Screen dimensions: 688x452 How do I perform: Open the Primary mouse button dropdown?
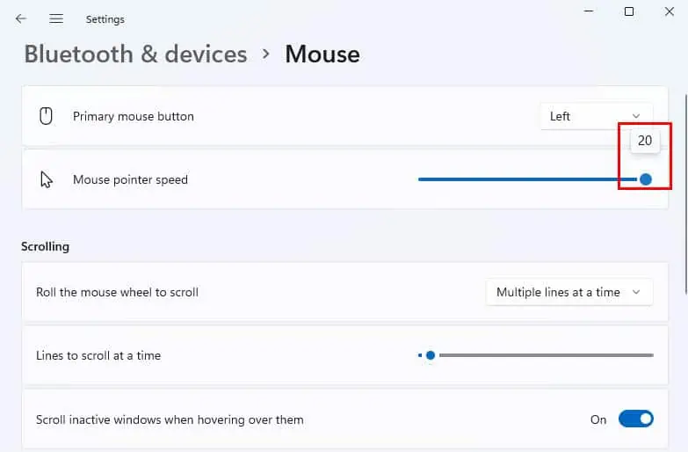click(x=595, y=116)
